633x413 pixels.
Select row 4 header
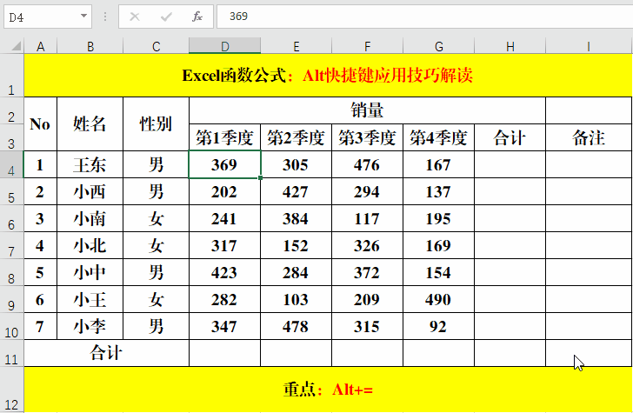click(x=11, y=164)
